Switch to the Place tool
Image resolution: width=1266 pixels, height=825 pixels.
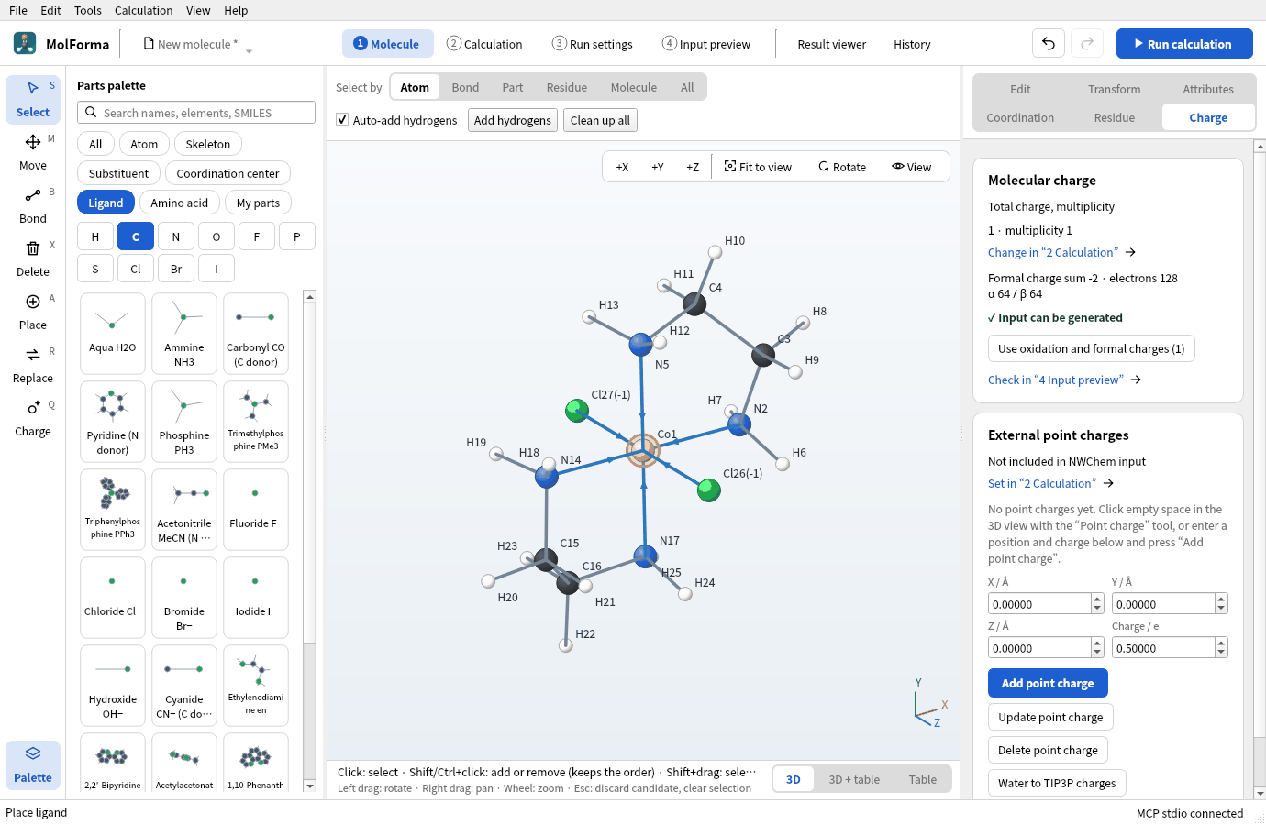(33, 312)
